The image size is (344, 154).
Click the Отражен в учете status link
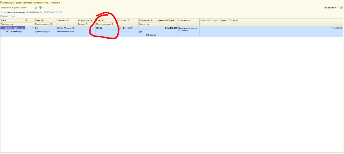8,16
